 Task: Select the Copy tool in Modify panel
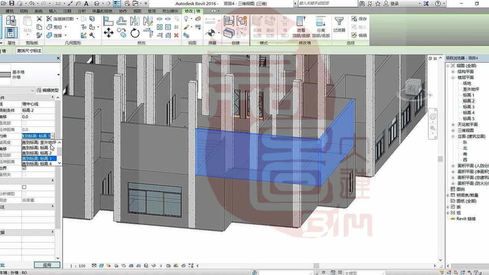pyautogui.click(x=122, y=33)
